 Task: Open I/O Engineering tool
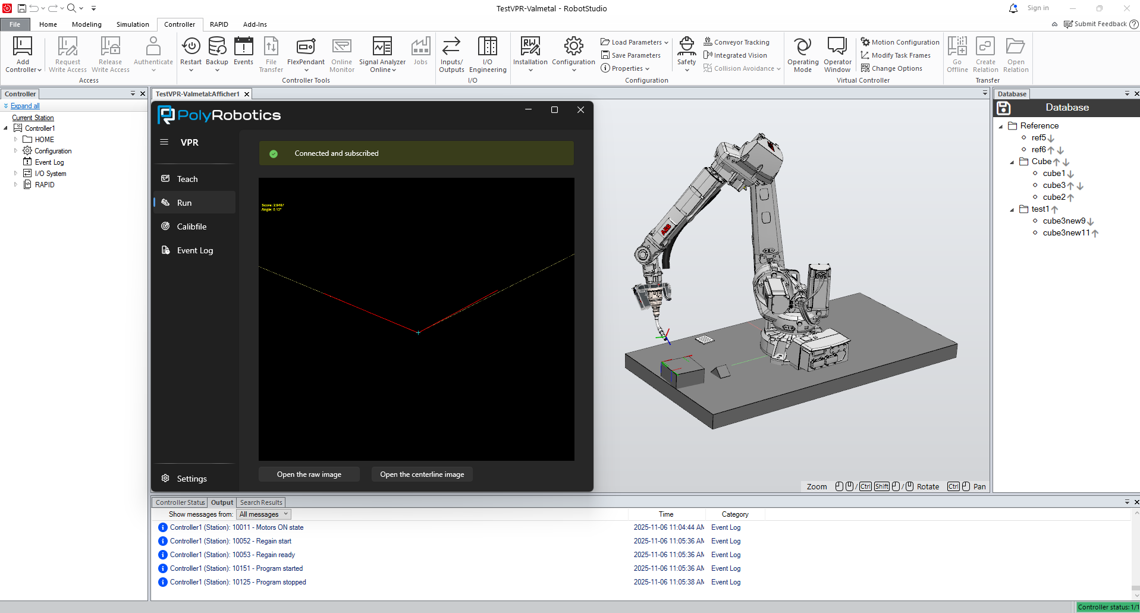[488, 54]
